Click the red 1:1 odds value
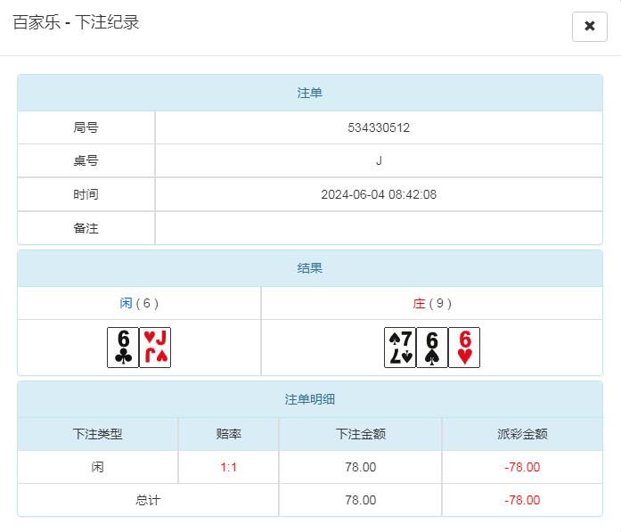This screenshot has height=532, width=621. pyautogui.click(x=229, y=467)
